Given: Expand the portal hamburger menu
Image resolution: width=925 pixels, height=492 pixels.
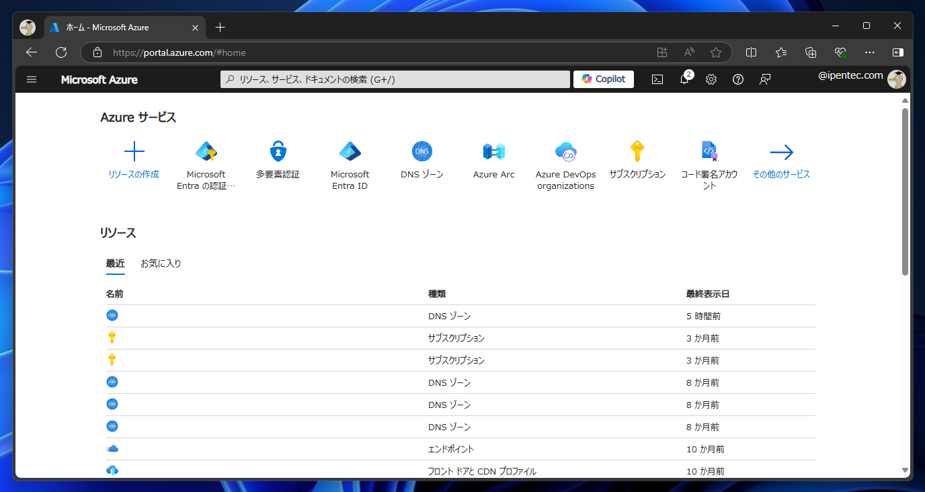Looking at the screenshot, I should [31, 79].
